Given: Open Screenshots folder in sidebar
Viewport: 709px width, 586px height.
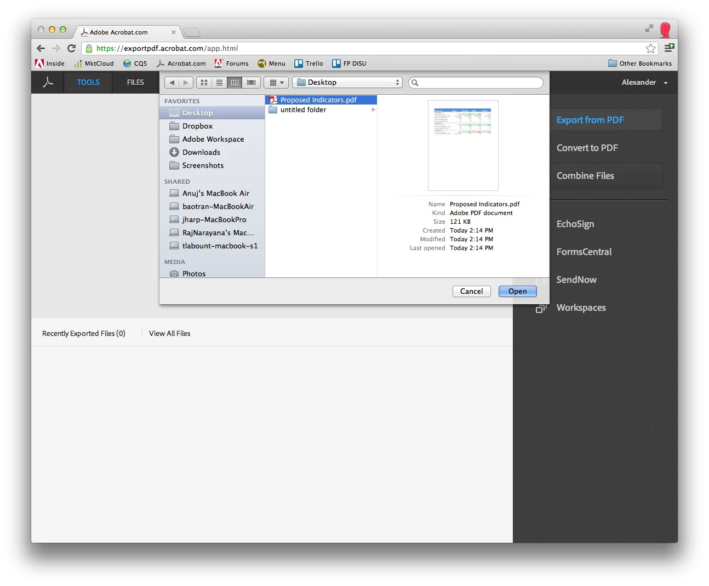Looking at the screenshot, I should [212, 165].
